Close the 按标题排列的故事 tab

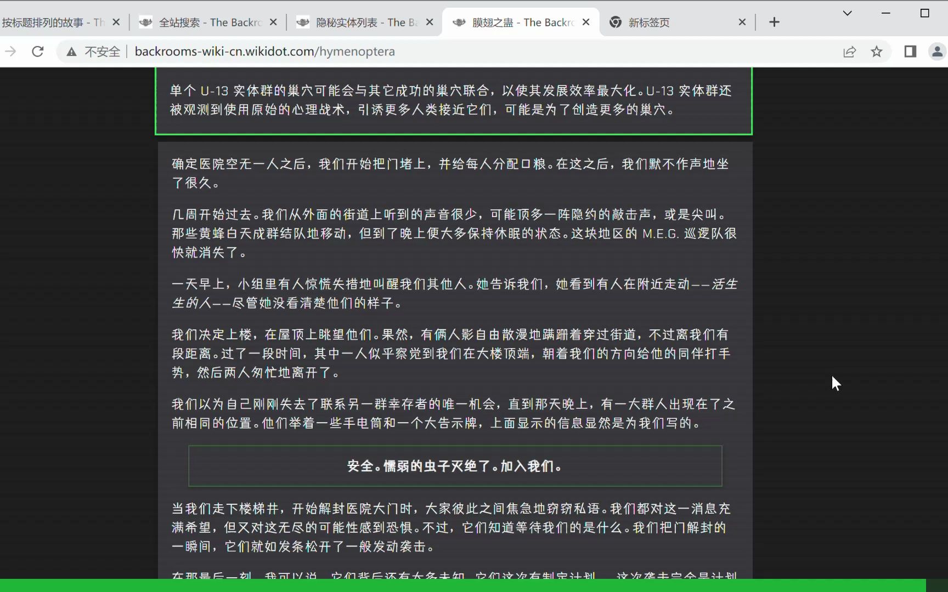point(116,22)
